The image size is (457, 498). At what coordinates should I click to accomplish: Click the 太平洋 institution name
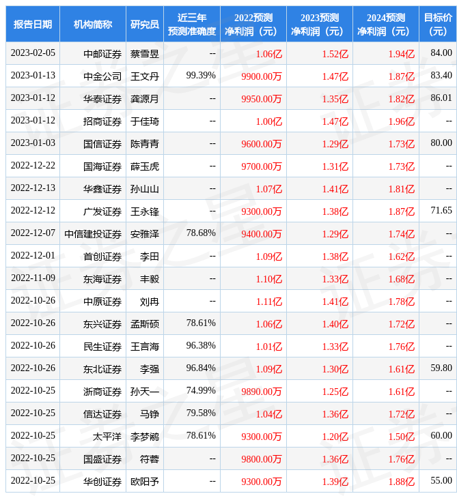[x=107, y=437]
